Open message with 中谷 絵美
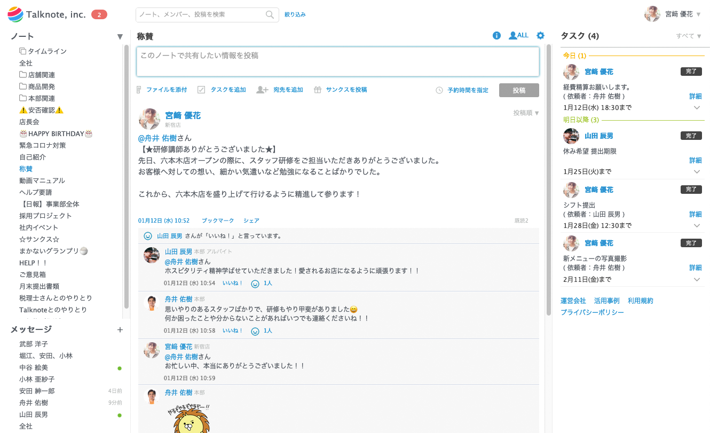 point(34,367)
